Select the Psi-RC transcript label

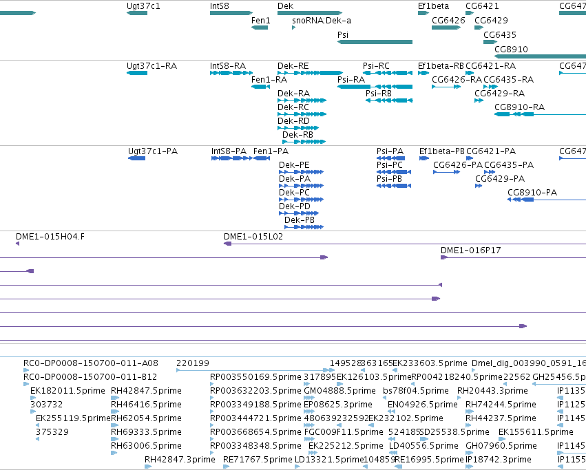pos(377,66)
